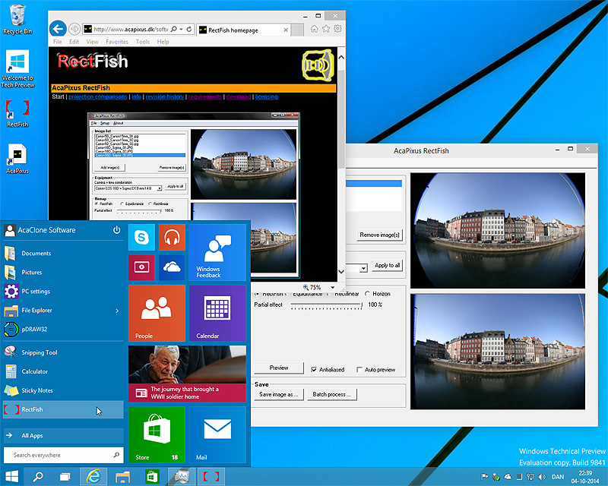Open File menu in Internet Explorer
This screenshot has width=608, height=486.
pyautogui.click(x=58, y=42)
